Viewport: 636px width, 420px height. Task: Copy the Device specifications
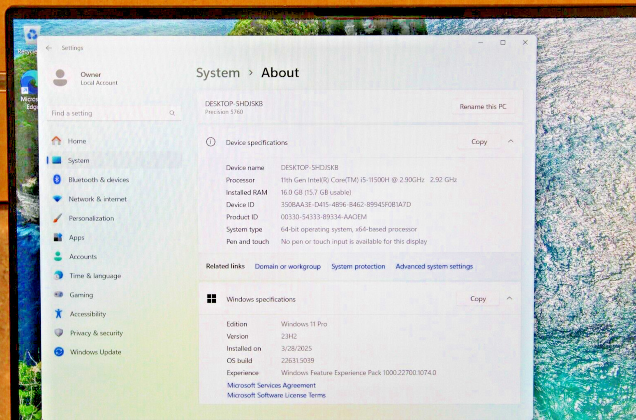[x=479, y=141]
